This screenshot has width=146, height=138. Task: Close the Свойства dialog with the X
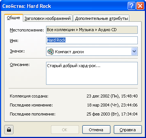[140, 6]
